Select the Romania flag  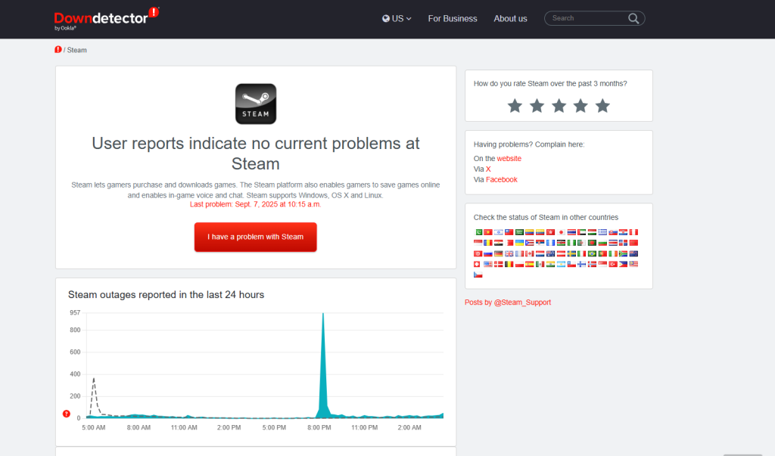(488, 243)
